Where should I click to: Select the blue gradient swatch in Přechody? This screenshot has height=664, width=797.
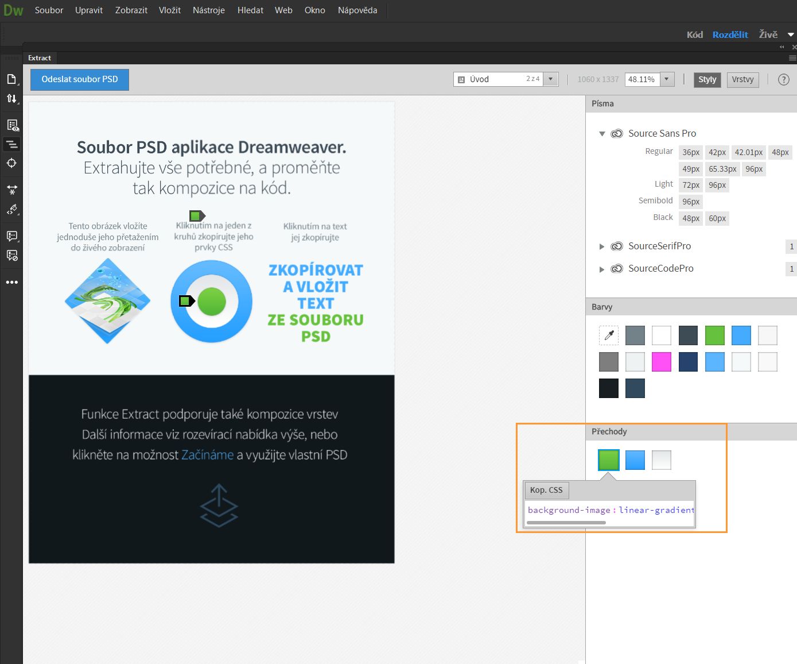635,460
